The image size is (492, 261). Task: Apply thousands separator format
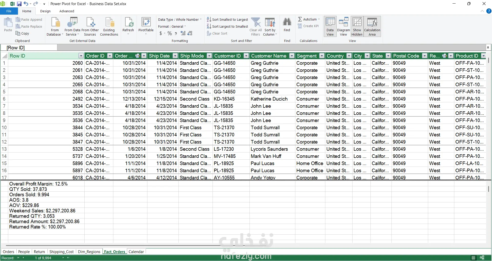coord(176,33)
